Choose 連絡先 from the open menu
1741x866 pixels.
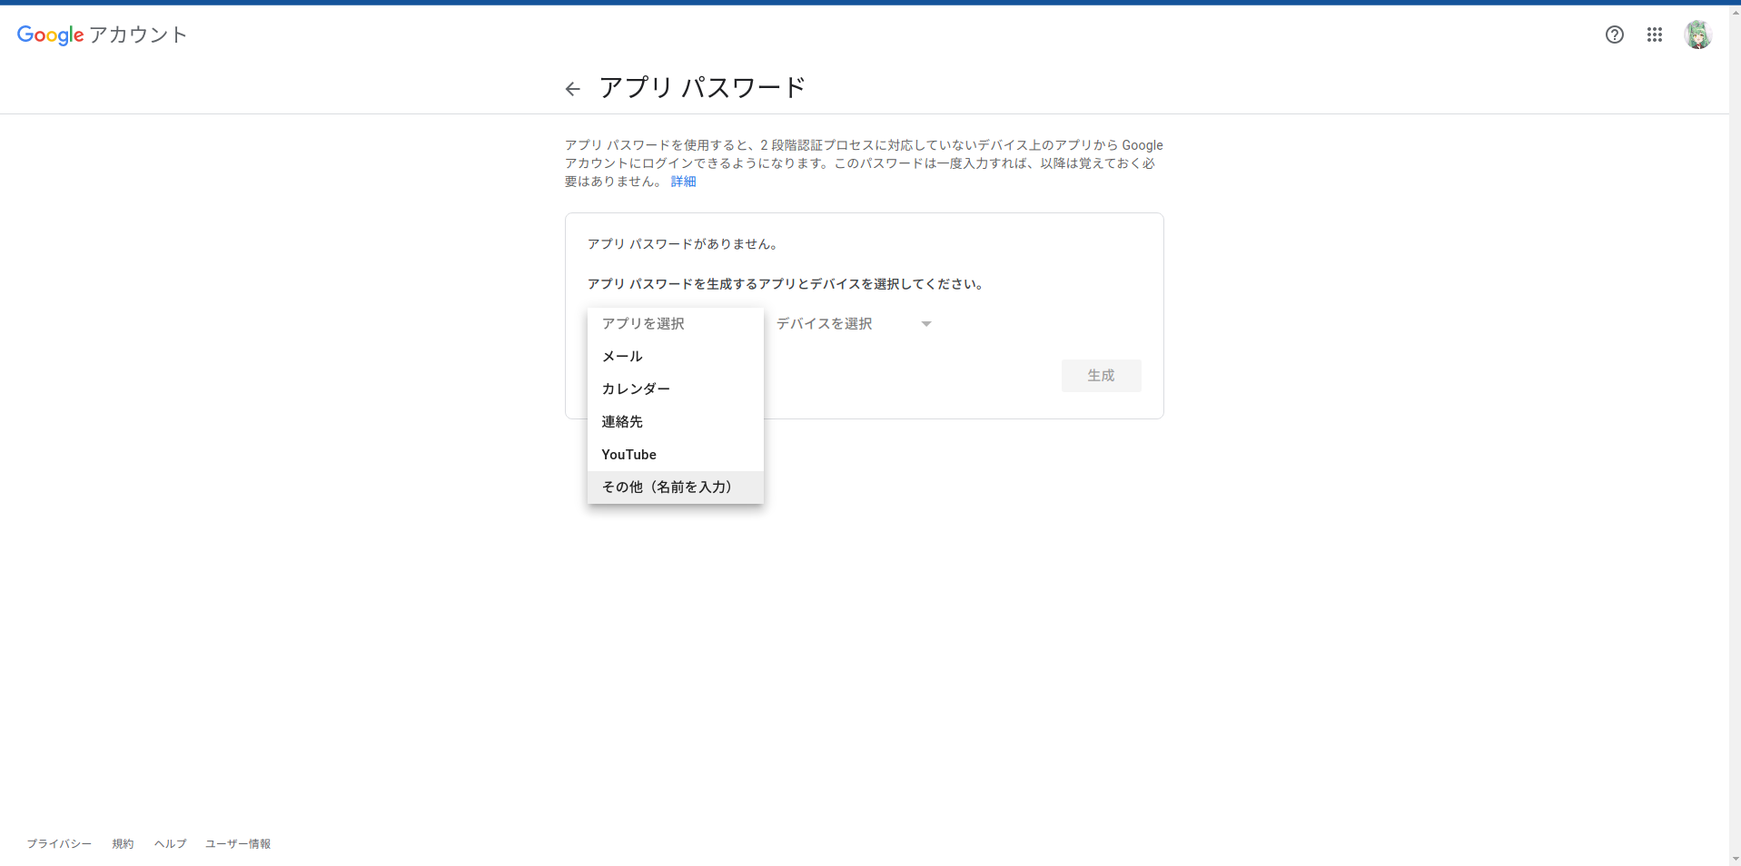pos(621,421)
